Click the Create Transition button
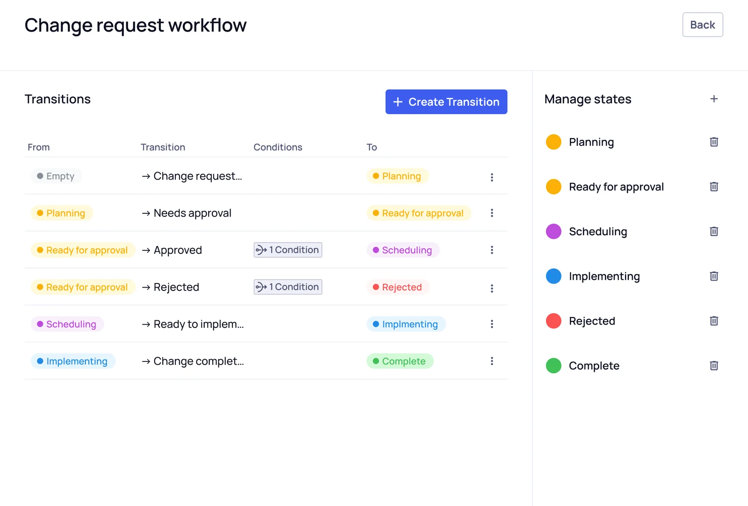Screen dimensions: 748x506 coord(446,101)
